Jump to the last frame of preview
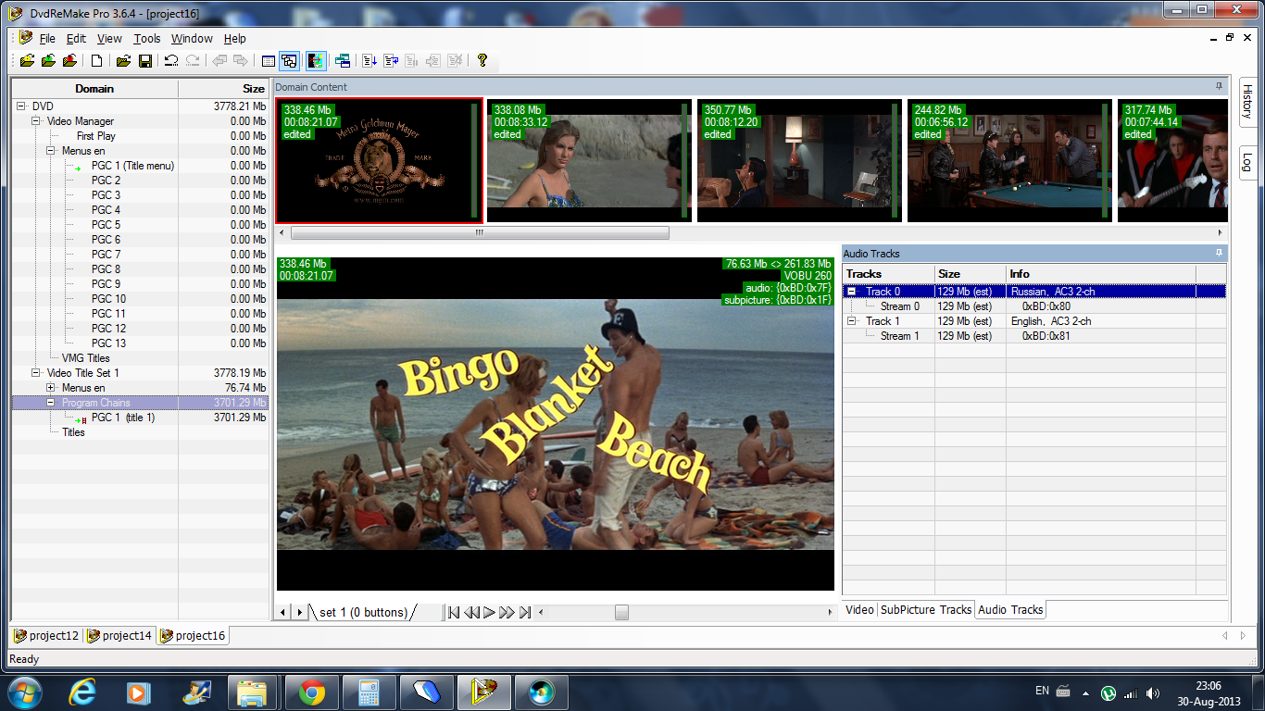This screenshot has width=1265, height=711. click(x=525, y=612)
